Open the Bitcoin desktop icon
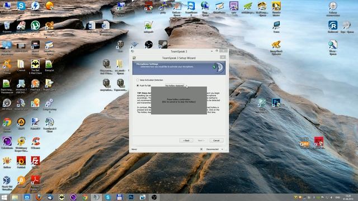The width and height of the screenshot is (358, 201). (x=21, y=181)
